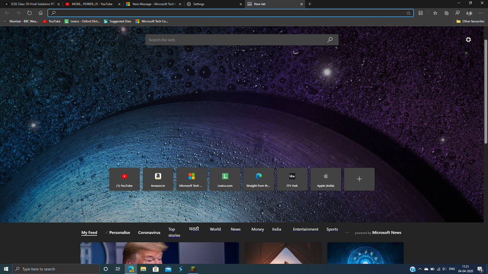Image resolution: width=488 pixels, height=274 pixels.
Task: Go to the Home page icon
Action: (41, 13)
